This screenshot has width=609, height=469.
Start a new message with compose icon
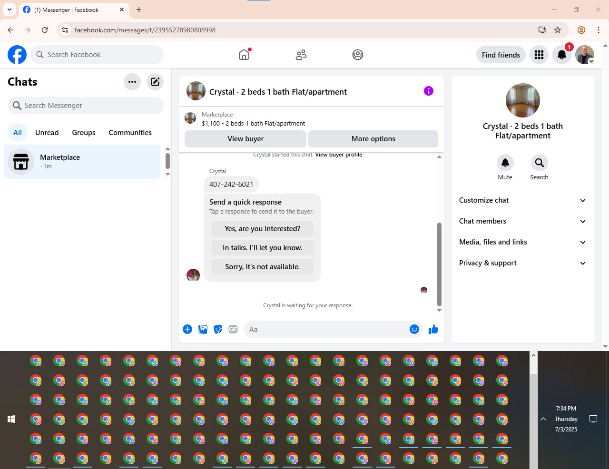pos(155,82)
